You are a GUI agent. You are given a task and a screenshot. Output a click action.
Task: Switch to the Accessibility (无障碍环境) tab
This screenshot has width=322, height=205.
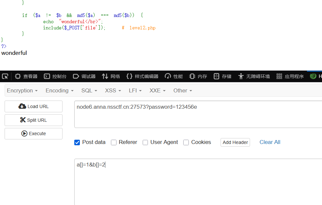(x=254, y=76)
